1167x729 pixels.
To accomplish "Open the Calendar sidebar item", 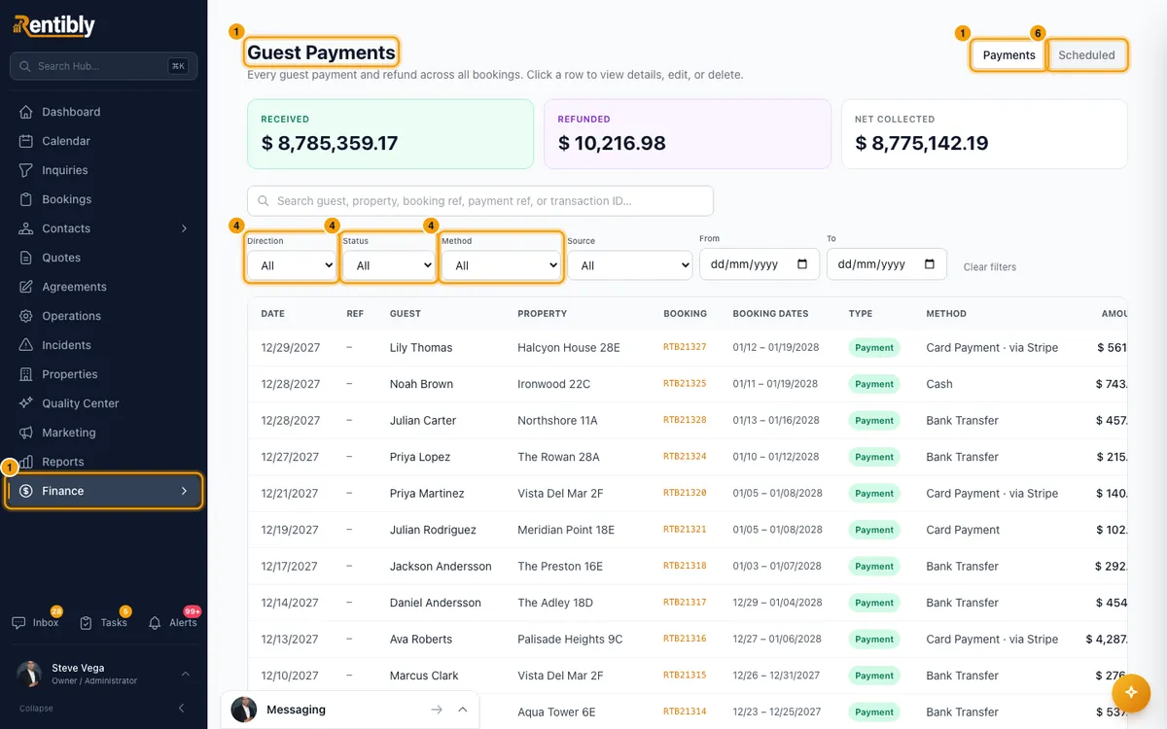I will click(x=103, y=141).
